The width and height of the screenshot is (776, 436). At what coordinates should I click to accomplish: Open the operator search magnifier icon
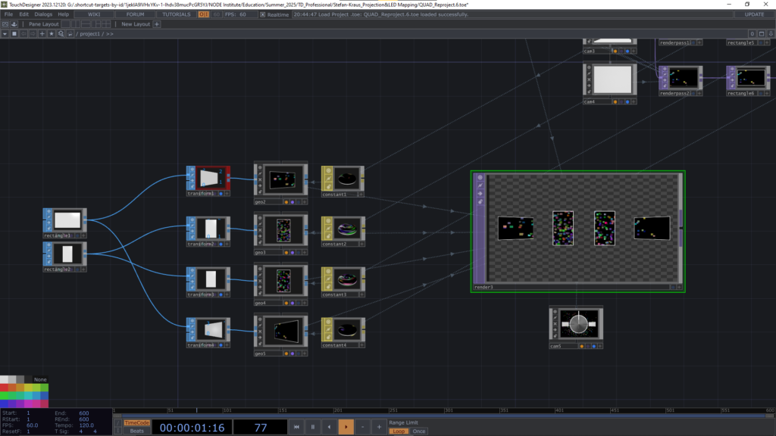click(61, 33)
